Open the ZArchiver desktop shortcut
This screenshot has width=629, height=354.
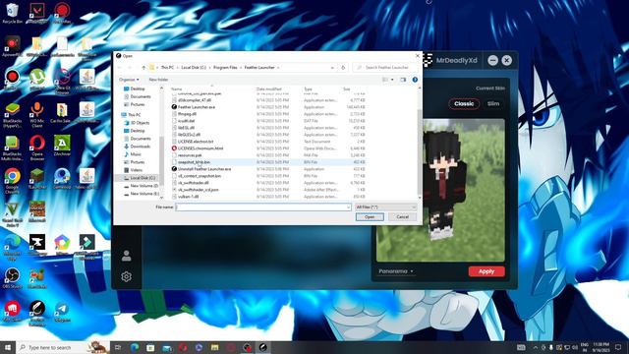click(x=62, y=146)
